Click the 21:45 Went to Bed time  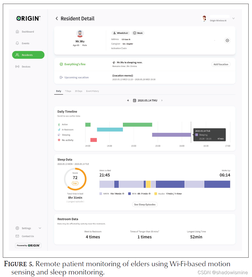(105, 175)
